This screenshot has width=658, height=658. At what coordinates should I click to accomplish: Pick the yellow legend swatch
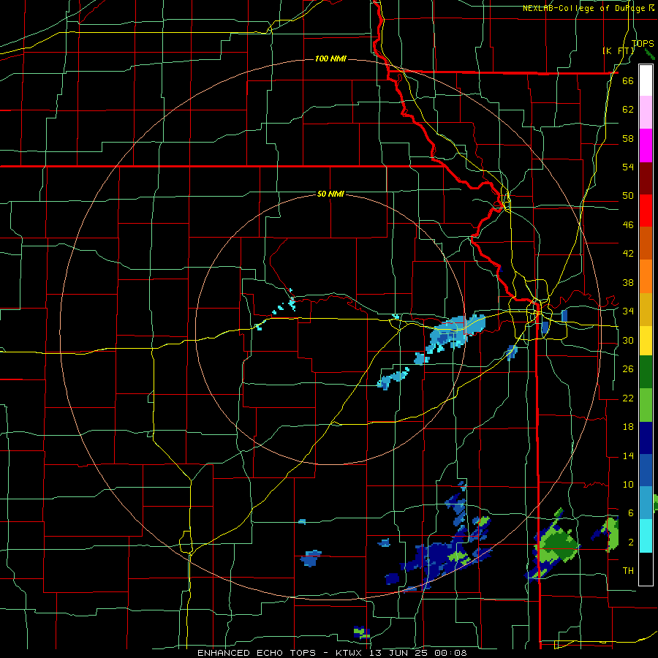click(646, 341)
